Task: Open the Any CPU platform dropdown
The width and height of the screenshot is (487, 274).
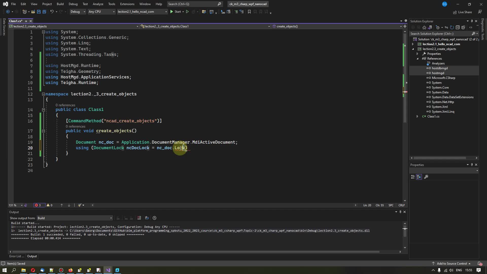Action: 101,12
